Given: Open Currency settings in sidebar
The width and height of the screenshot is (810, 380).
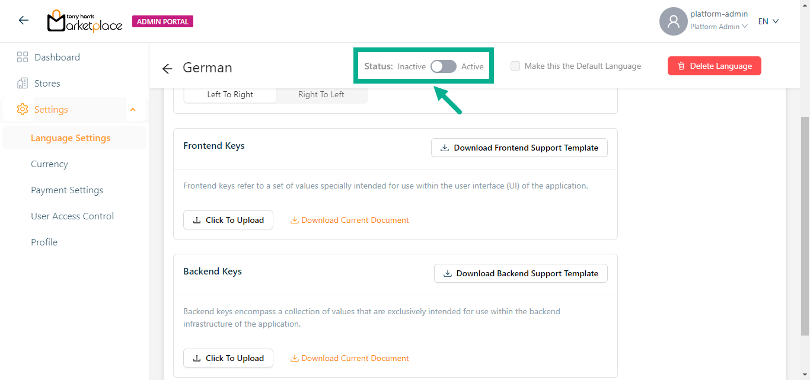Looking at the screenshot, I should [49, 164].
